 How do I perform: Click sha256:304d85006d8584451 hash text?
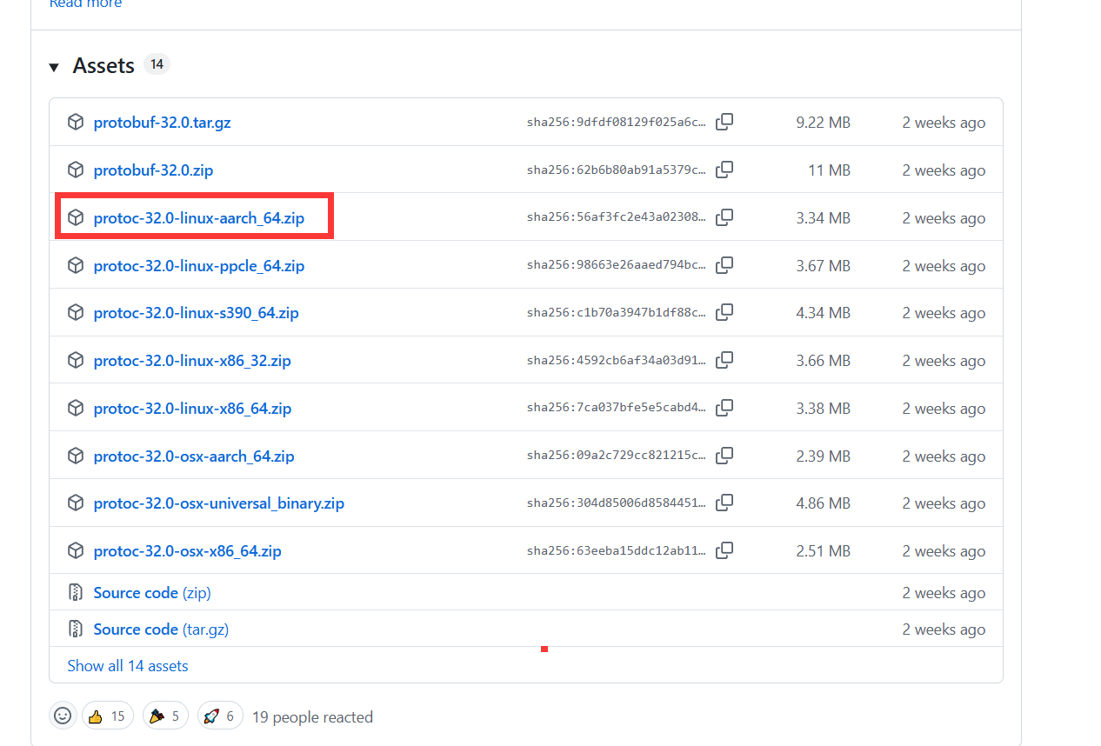617,503
